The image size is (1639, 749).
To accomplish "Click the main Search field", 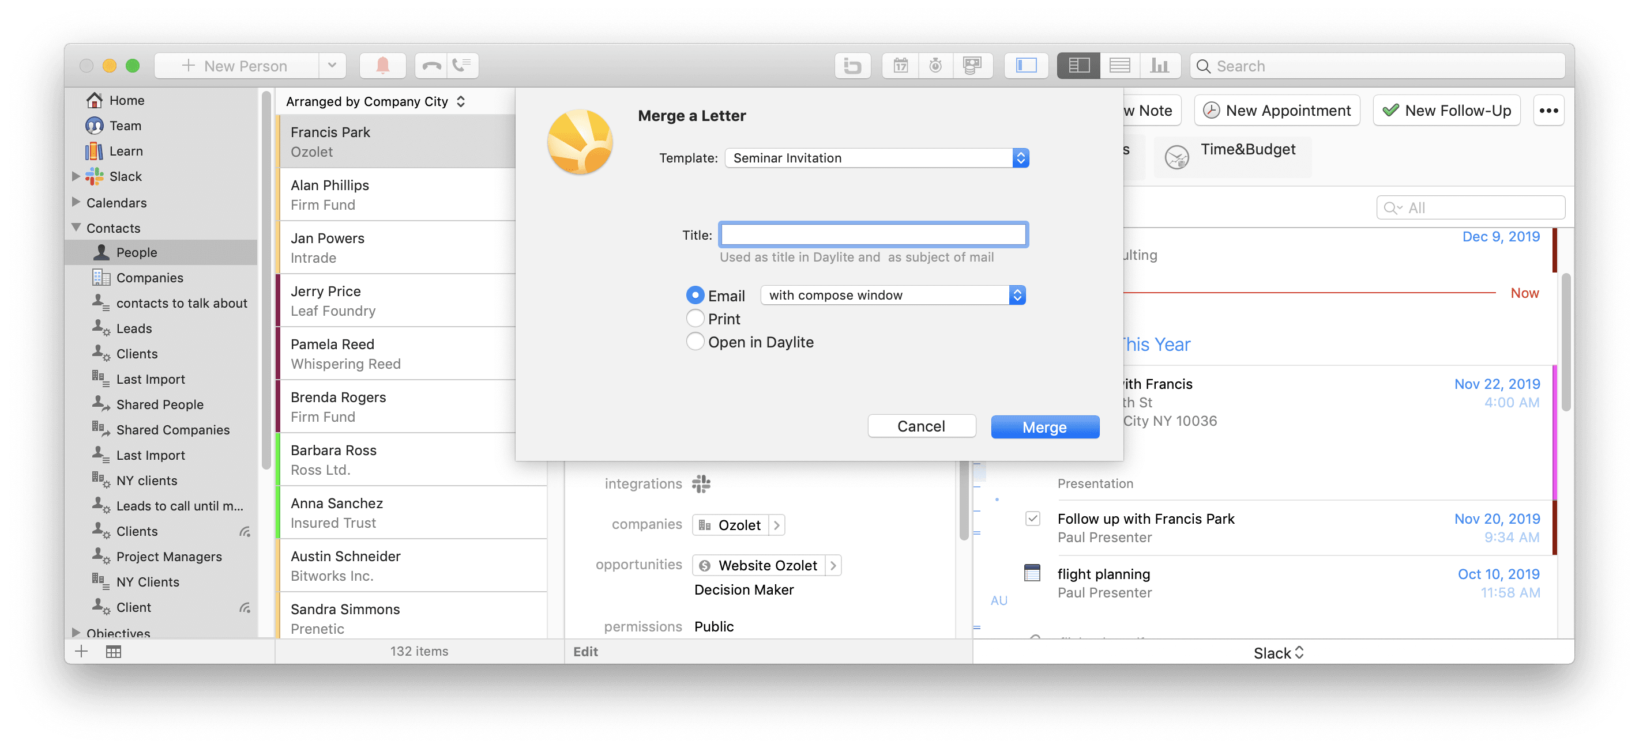I will [x=1378, y=66].
